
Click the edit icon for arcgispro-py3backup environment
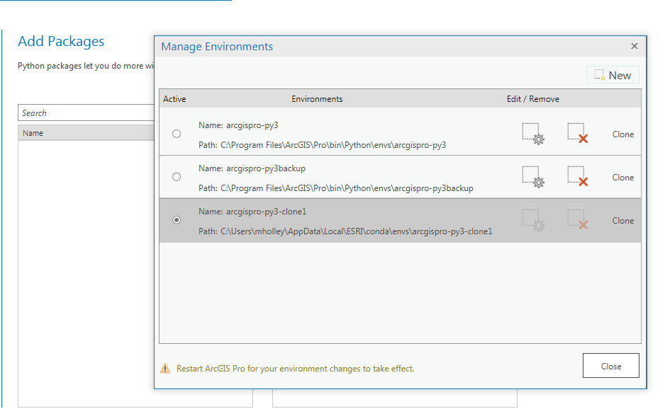tap(533, 177)
